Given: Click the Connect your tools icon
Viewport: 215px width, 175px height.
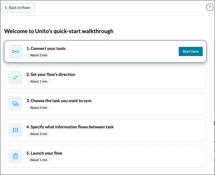Looking at the screenshot, I should tap(15, 52).
